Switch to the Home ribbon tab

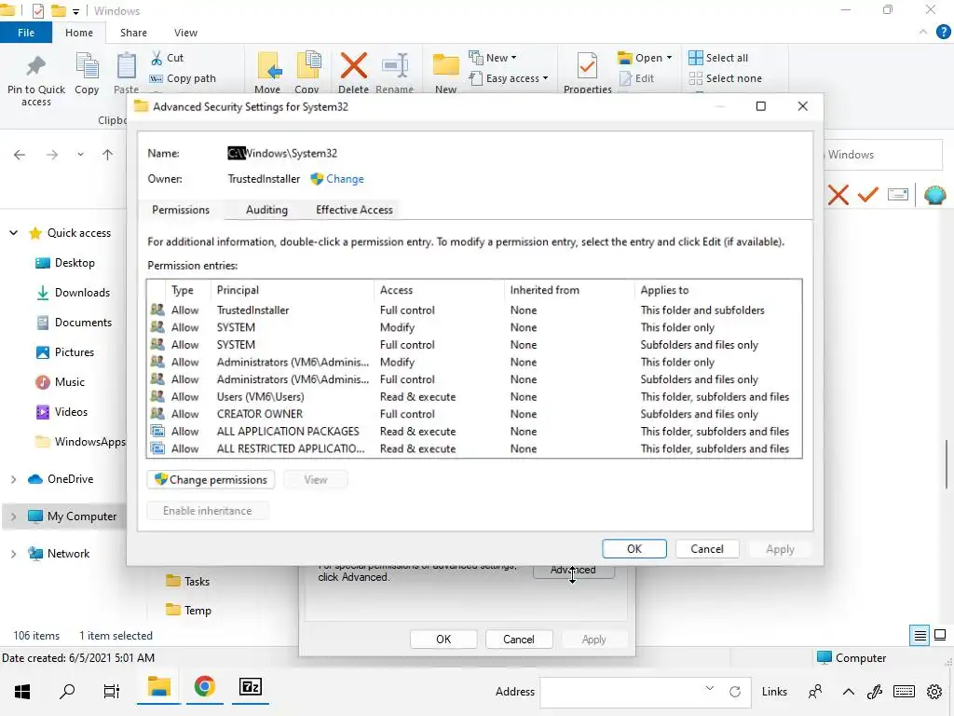79,33
